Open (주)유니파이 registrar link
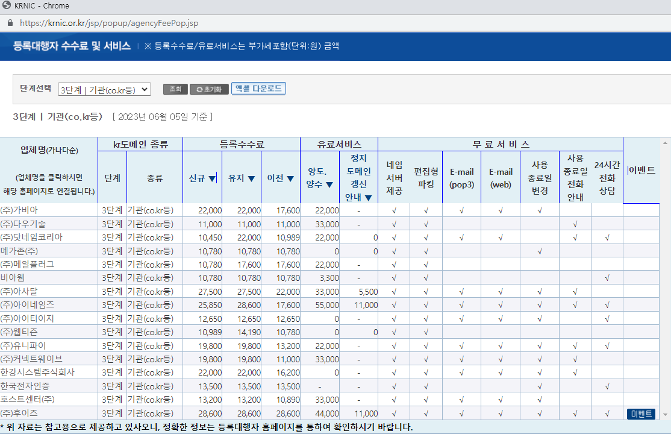This screenshot has height=434, width=671. (x=23, y=346)
